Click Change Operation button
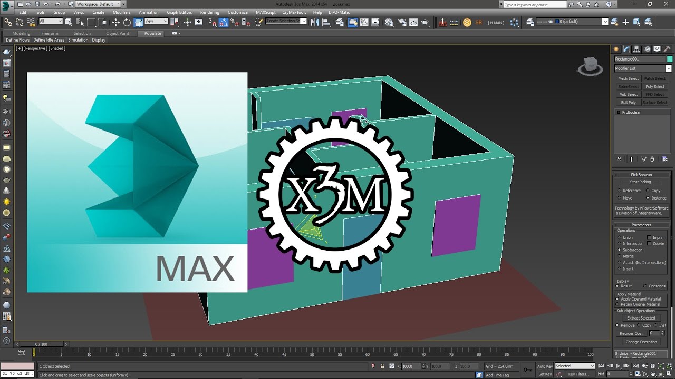The height and width of the screenshot is (379, 675). [641, 342]
